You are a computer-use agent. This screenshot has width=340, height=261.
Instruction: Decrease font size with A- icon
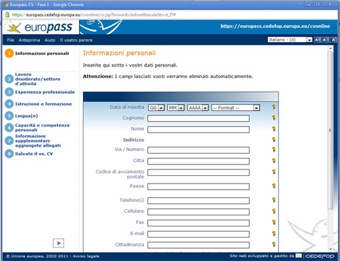pos(325,40)
